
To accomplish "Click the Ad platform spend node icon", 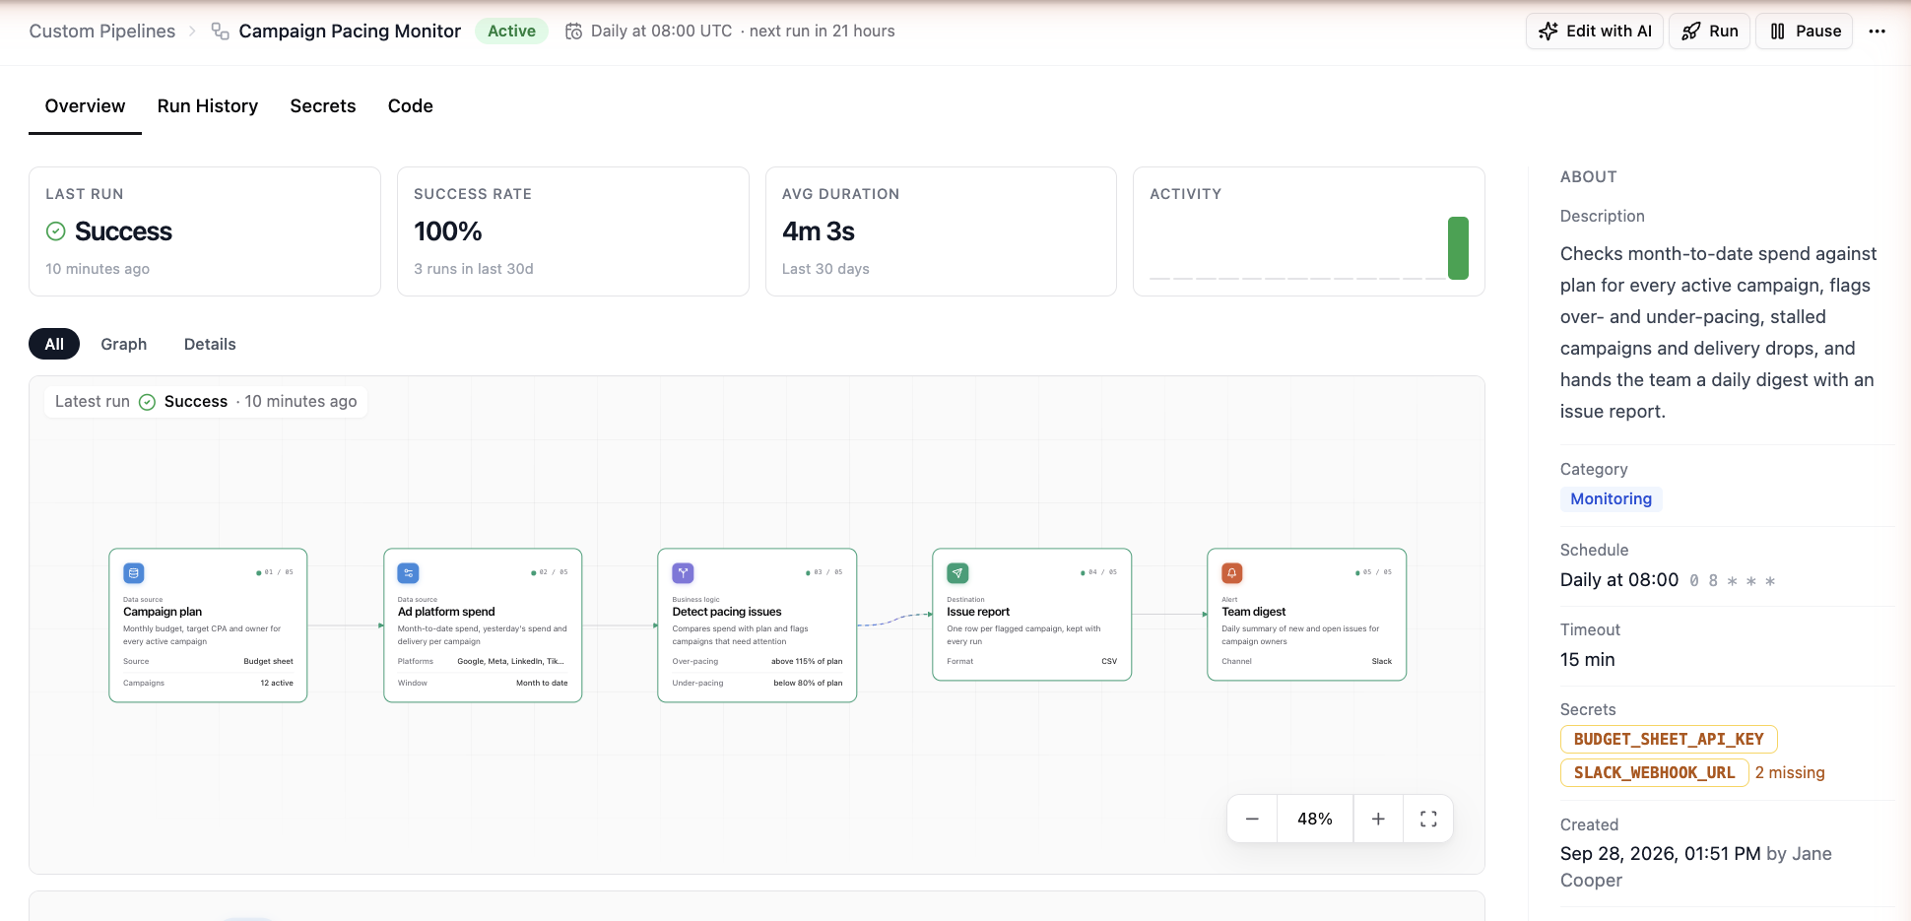I will pos(408,573).
